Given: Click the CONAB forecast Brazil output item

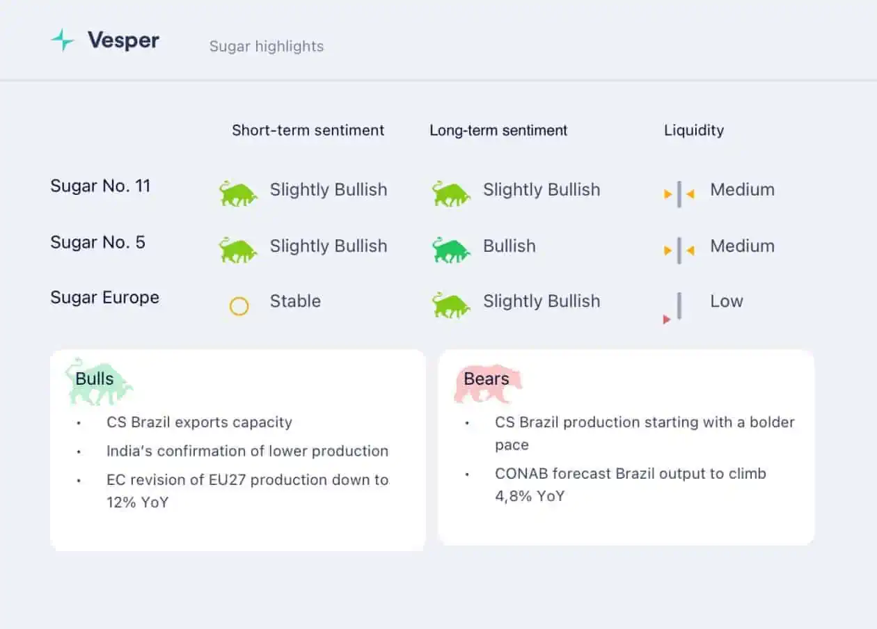Looking at the screenshot, I should tap(631, 485).
